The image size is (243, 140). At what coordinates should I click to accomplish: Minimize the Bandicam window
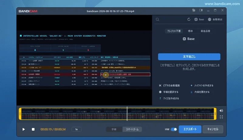(x=208, y=10)
